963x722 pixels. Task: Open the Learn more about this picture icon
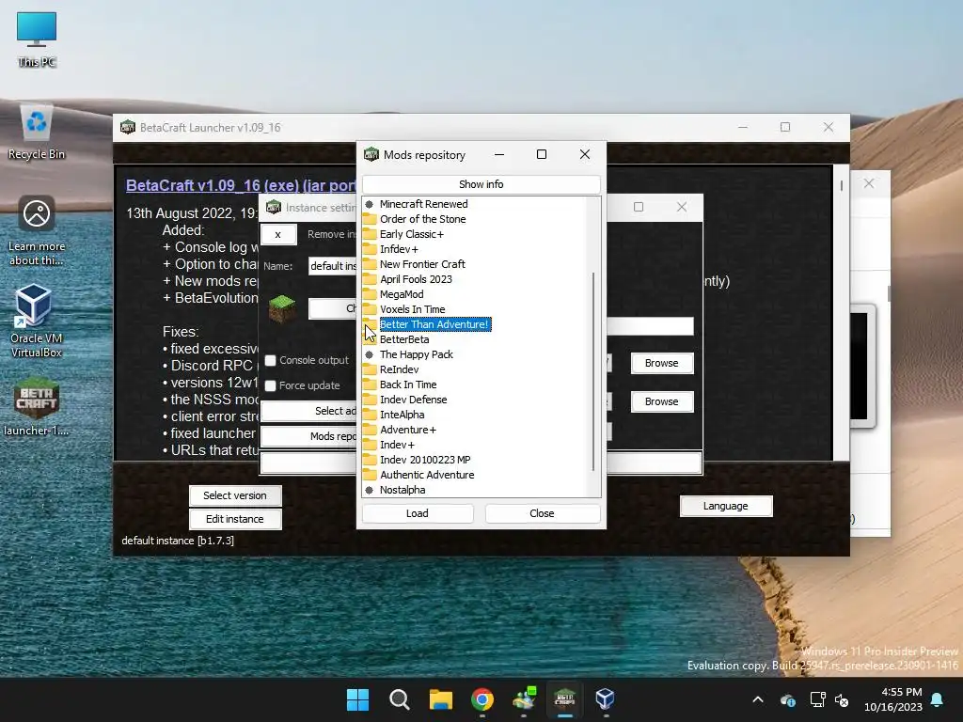click(37, 231)
